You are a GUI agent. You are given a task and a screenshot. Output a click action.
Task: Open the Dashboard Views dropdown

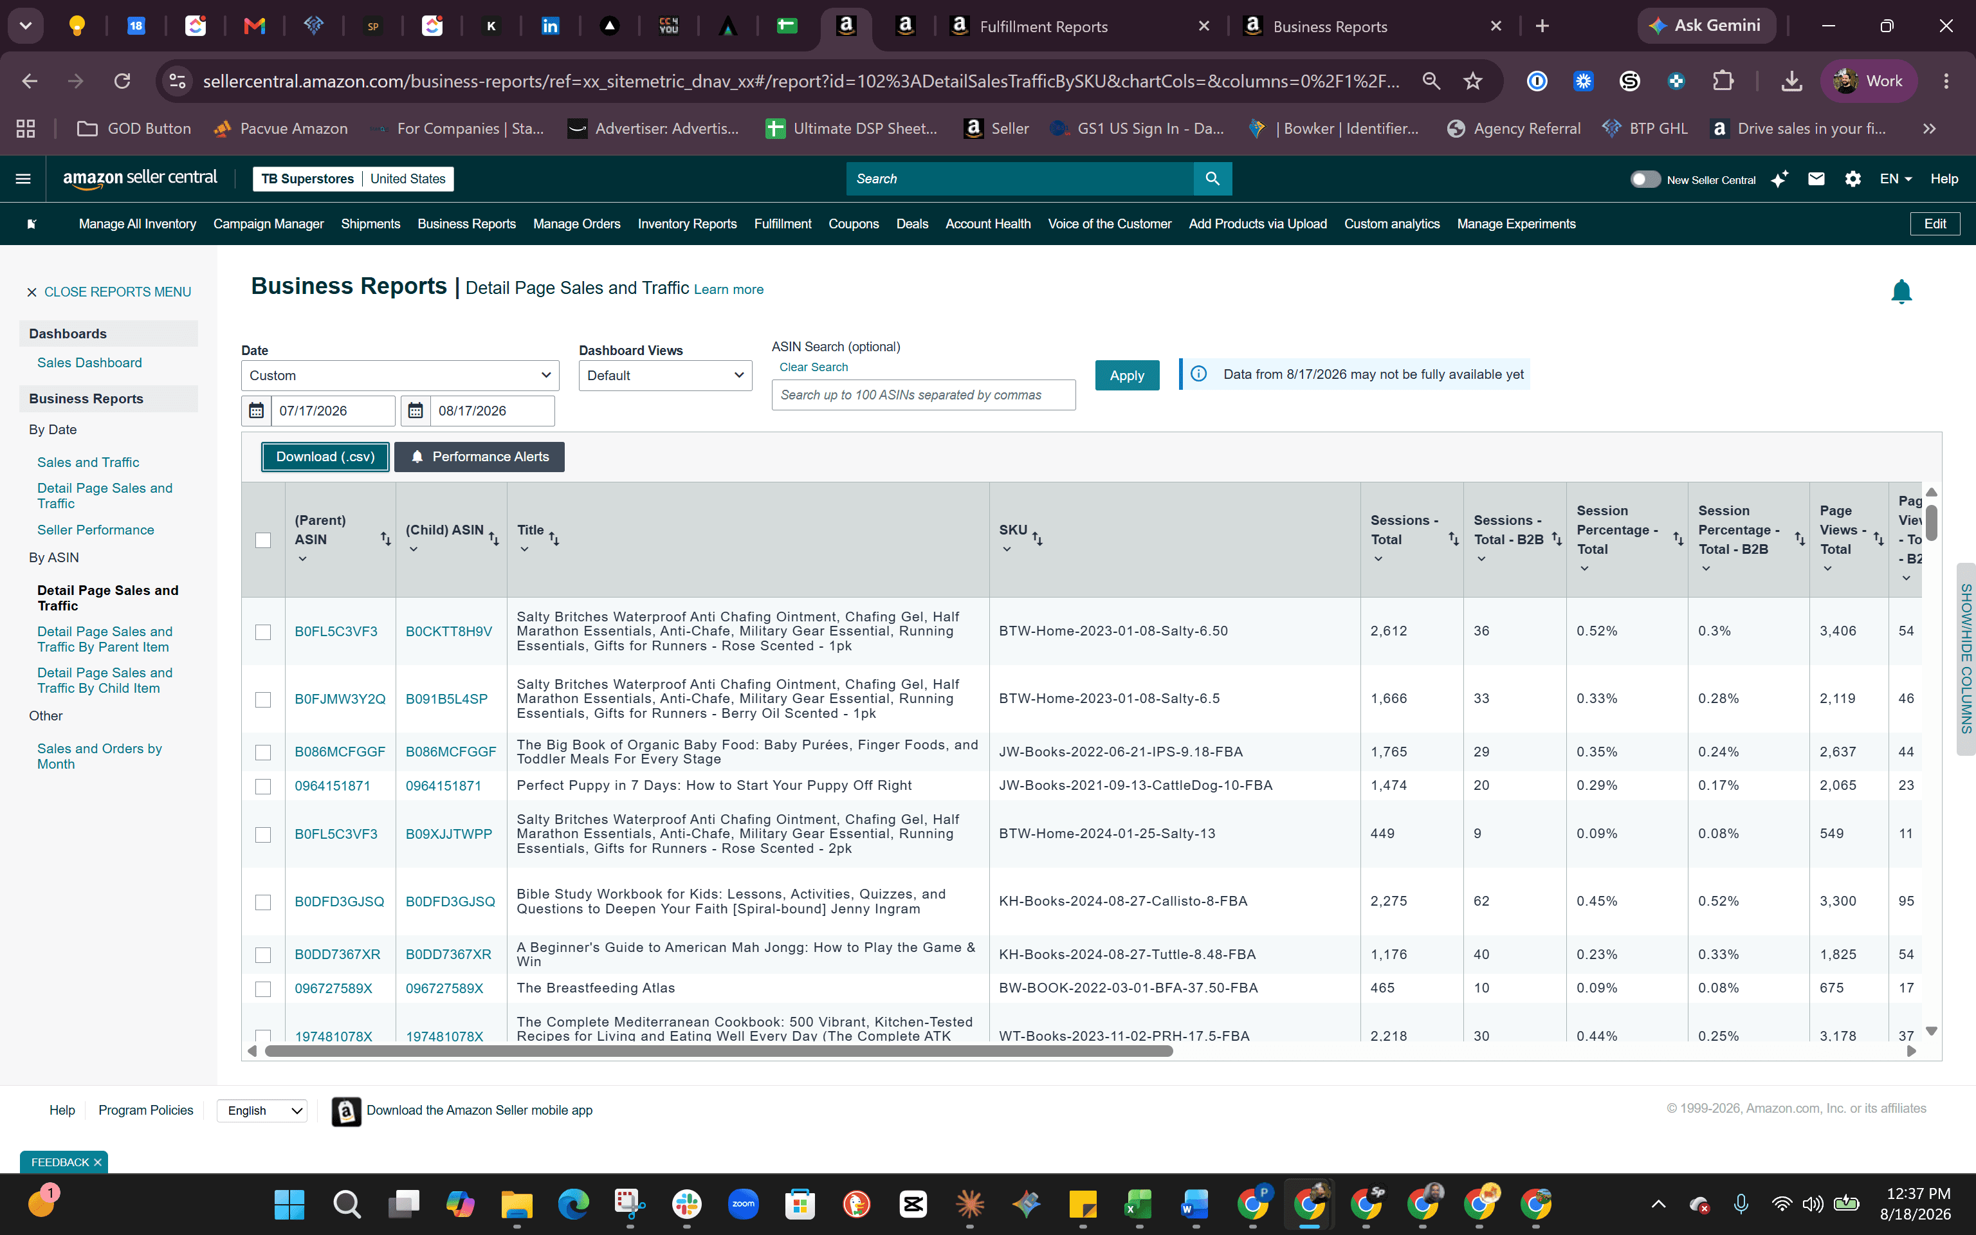[666, 376]
